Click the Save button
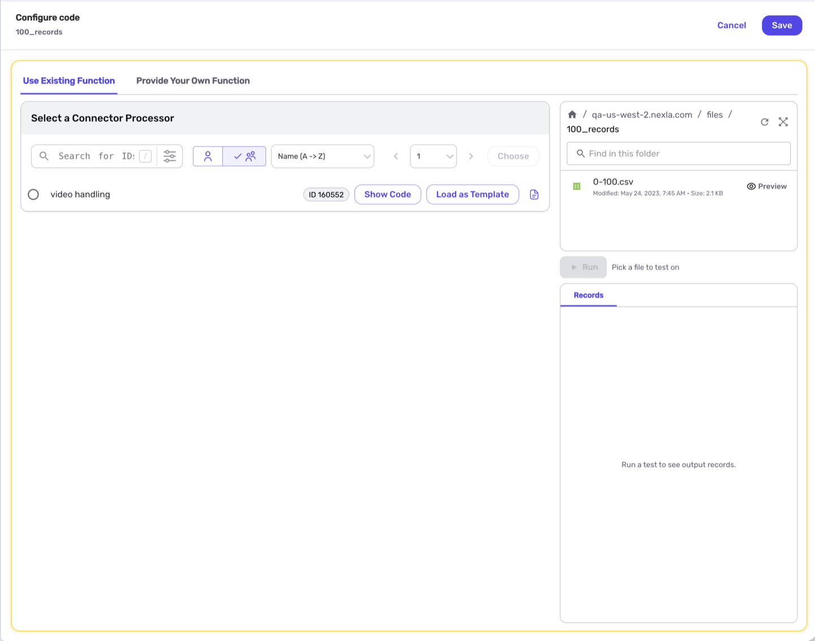This screenshot has width=815, height=641. (x=782, y=25)
